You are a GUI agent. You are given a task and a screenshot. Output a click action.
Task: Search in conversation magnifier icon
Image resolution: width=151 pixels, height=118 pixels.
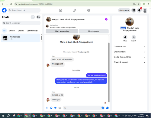click(134, 37)
